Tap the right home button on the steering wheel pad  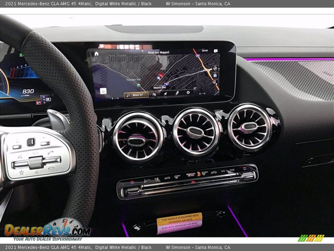pyautogui.click(x=45, y=144)
